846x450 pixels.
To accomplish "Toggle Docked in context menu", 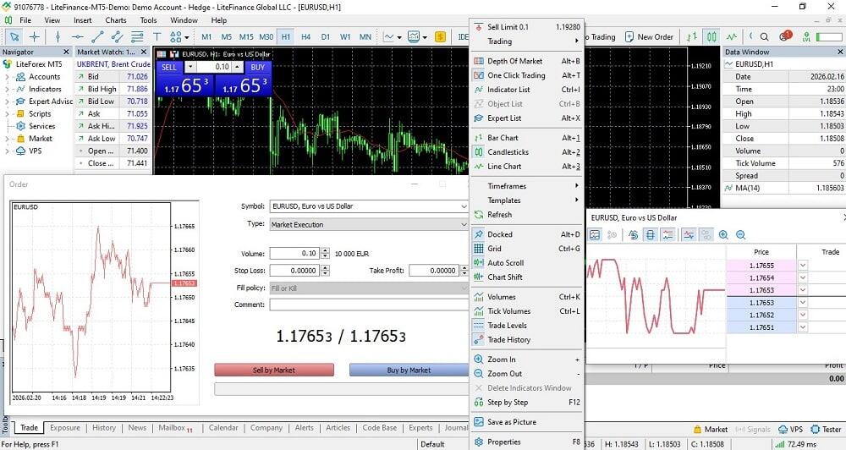I will 527,234.
